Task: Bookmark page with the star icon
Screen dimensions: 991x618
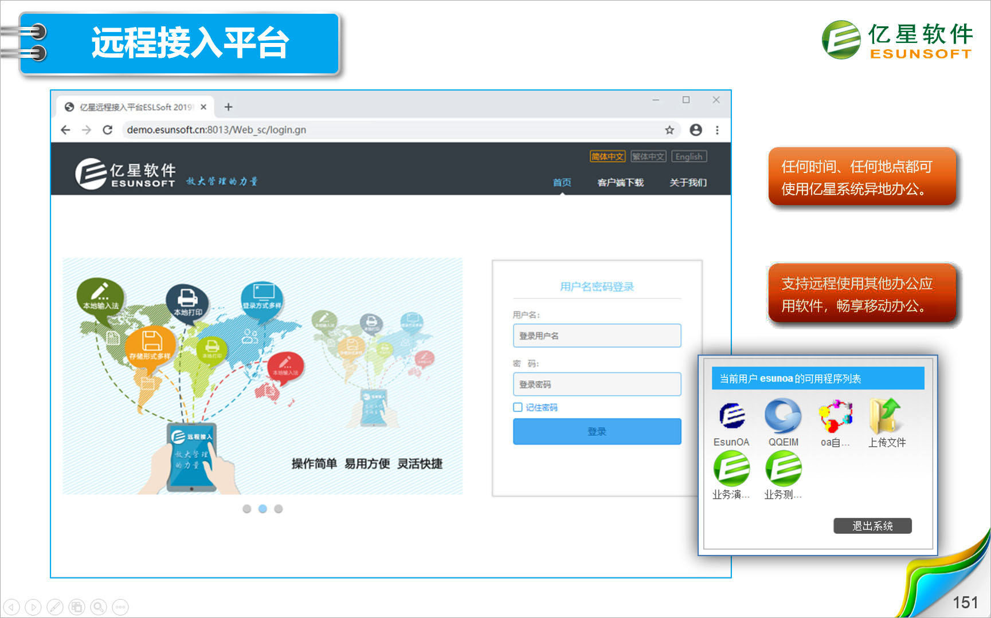Action: pos(669,130)
